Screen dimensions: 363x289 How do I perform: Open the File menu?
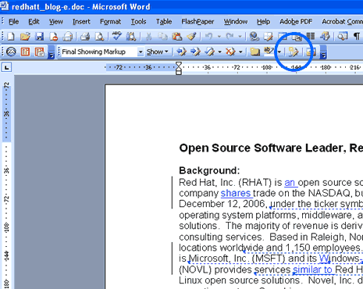[13, 22]
